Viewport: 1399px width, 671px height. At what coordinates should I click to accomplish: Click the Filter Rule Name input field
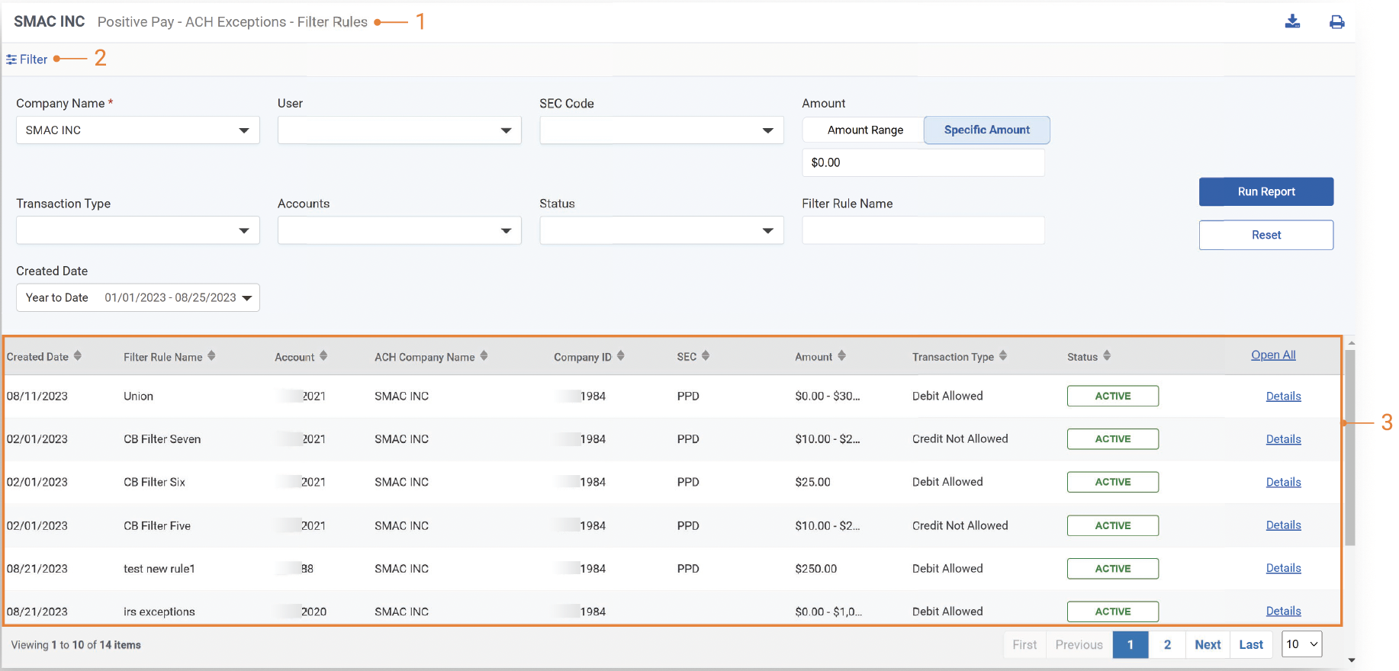922,231
